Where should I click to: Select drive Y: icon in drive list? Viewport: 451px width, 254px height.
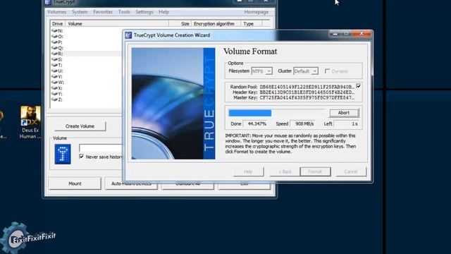click(x=54, y=94)
